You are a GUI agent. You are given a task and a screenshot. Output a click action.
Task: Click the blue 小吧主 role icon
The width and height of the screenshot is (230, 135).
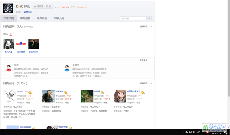(x=67, y=68)
